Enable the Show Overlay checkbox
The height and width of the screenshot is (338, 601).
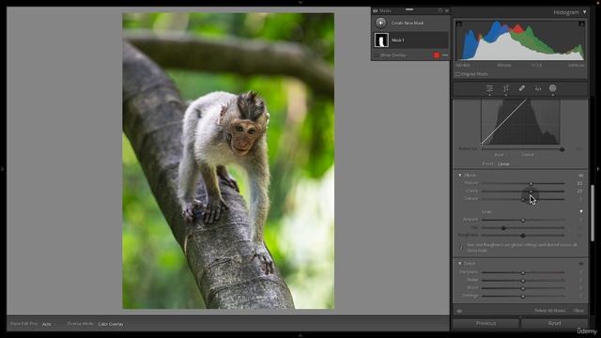376,55
